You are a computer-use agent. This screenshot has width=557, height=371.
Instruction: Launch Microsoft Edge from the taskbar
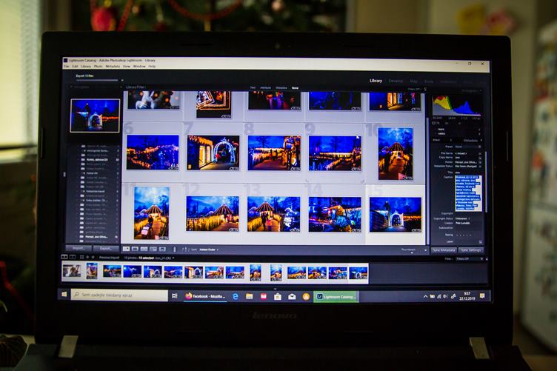click(235, 296)
